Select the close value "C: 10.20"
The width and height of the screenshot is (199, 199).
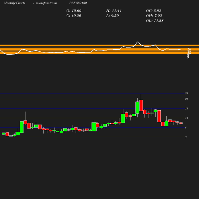point(74,16)
